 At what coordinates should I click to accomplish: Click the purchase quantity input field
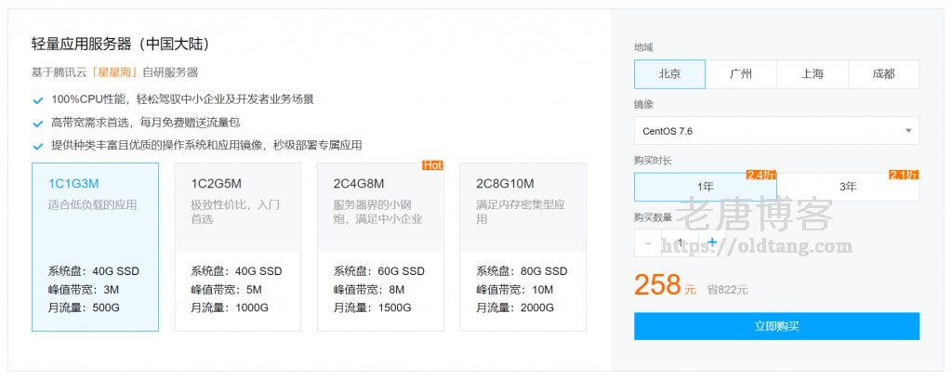point(681,242)
